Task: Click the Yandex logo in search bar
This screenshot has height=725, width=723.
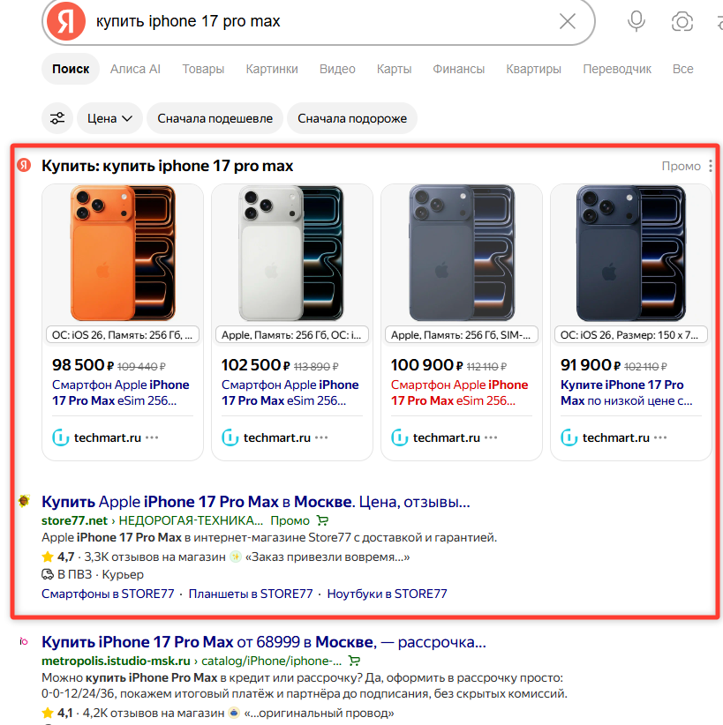Action: [x=65, y=21]
